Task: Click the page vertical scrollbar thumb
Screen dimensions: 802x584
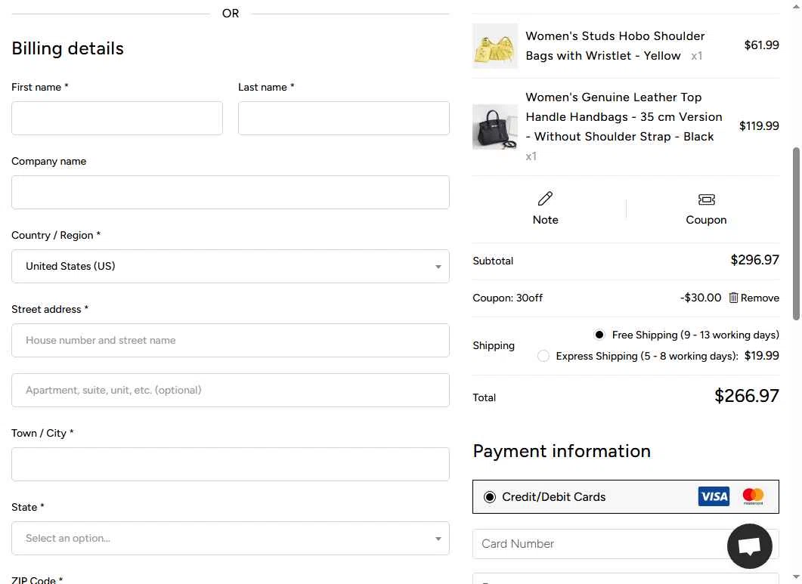Action: 796,234
